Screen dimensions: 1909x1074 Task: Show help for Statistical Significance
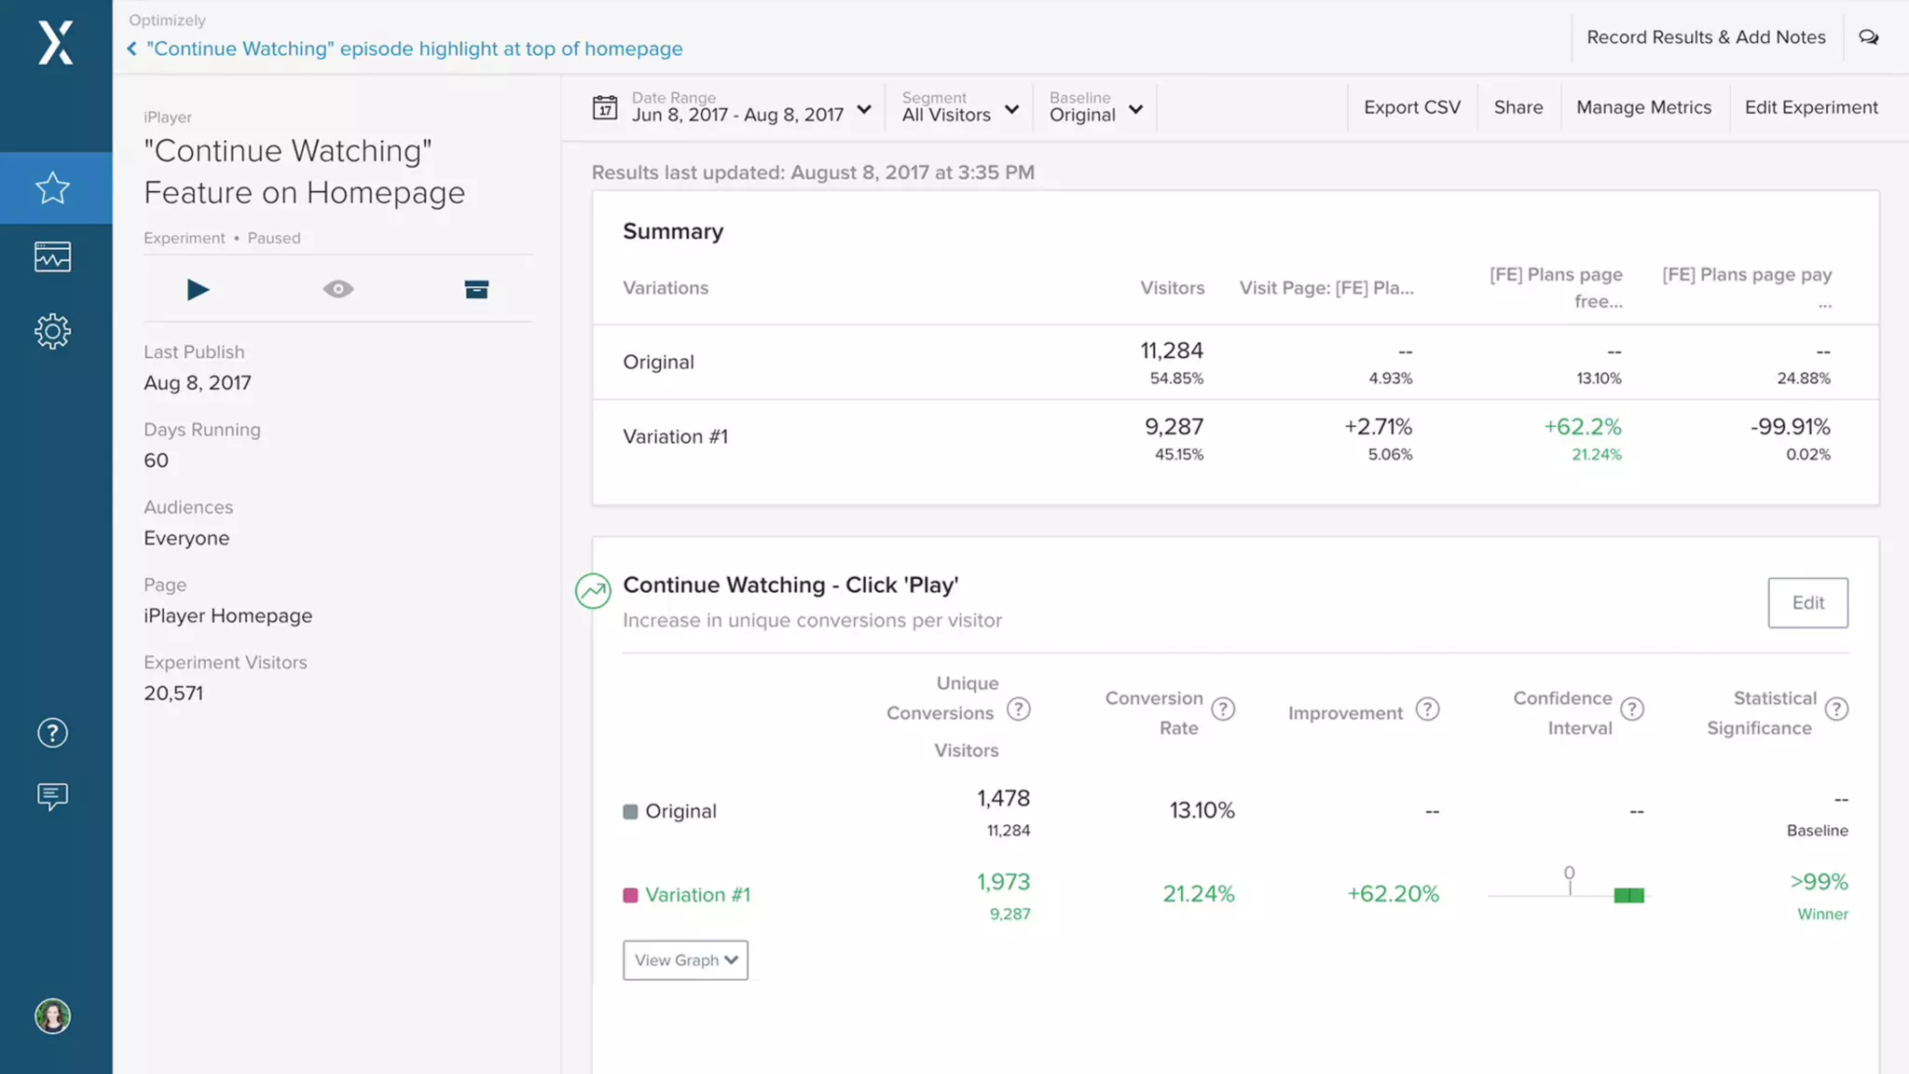click(x=1836, y=709)
